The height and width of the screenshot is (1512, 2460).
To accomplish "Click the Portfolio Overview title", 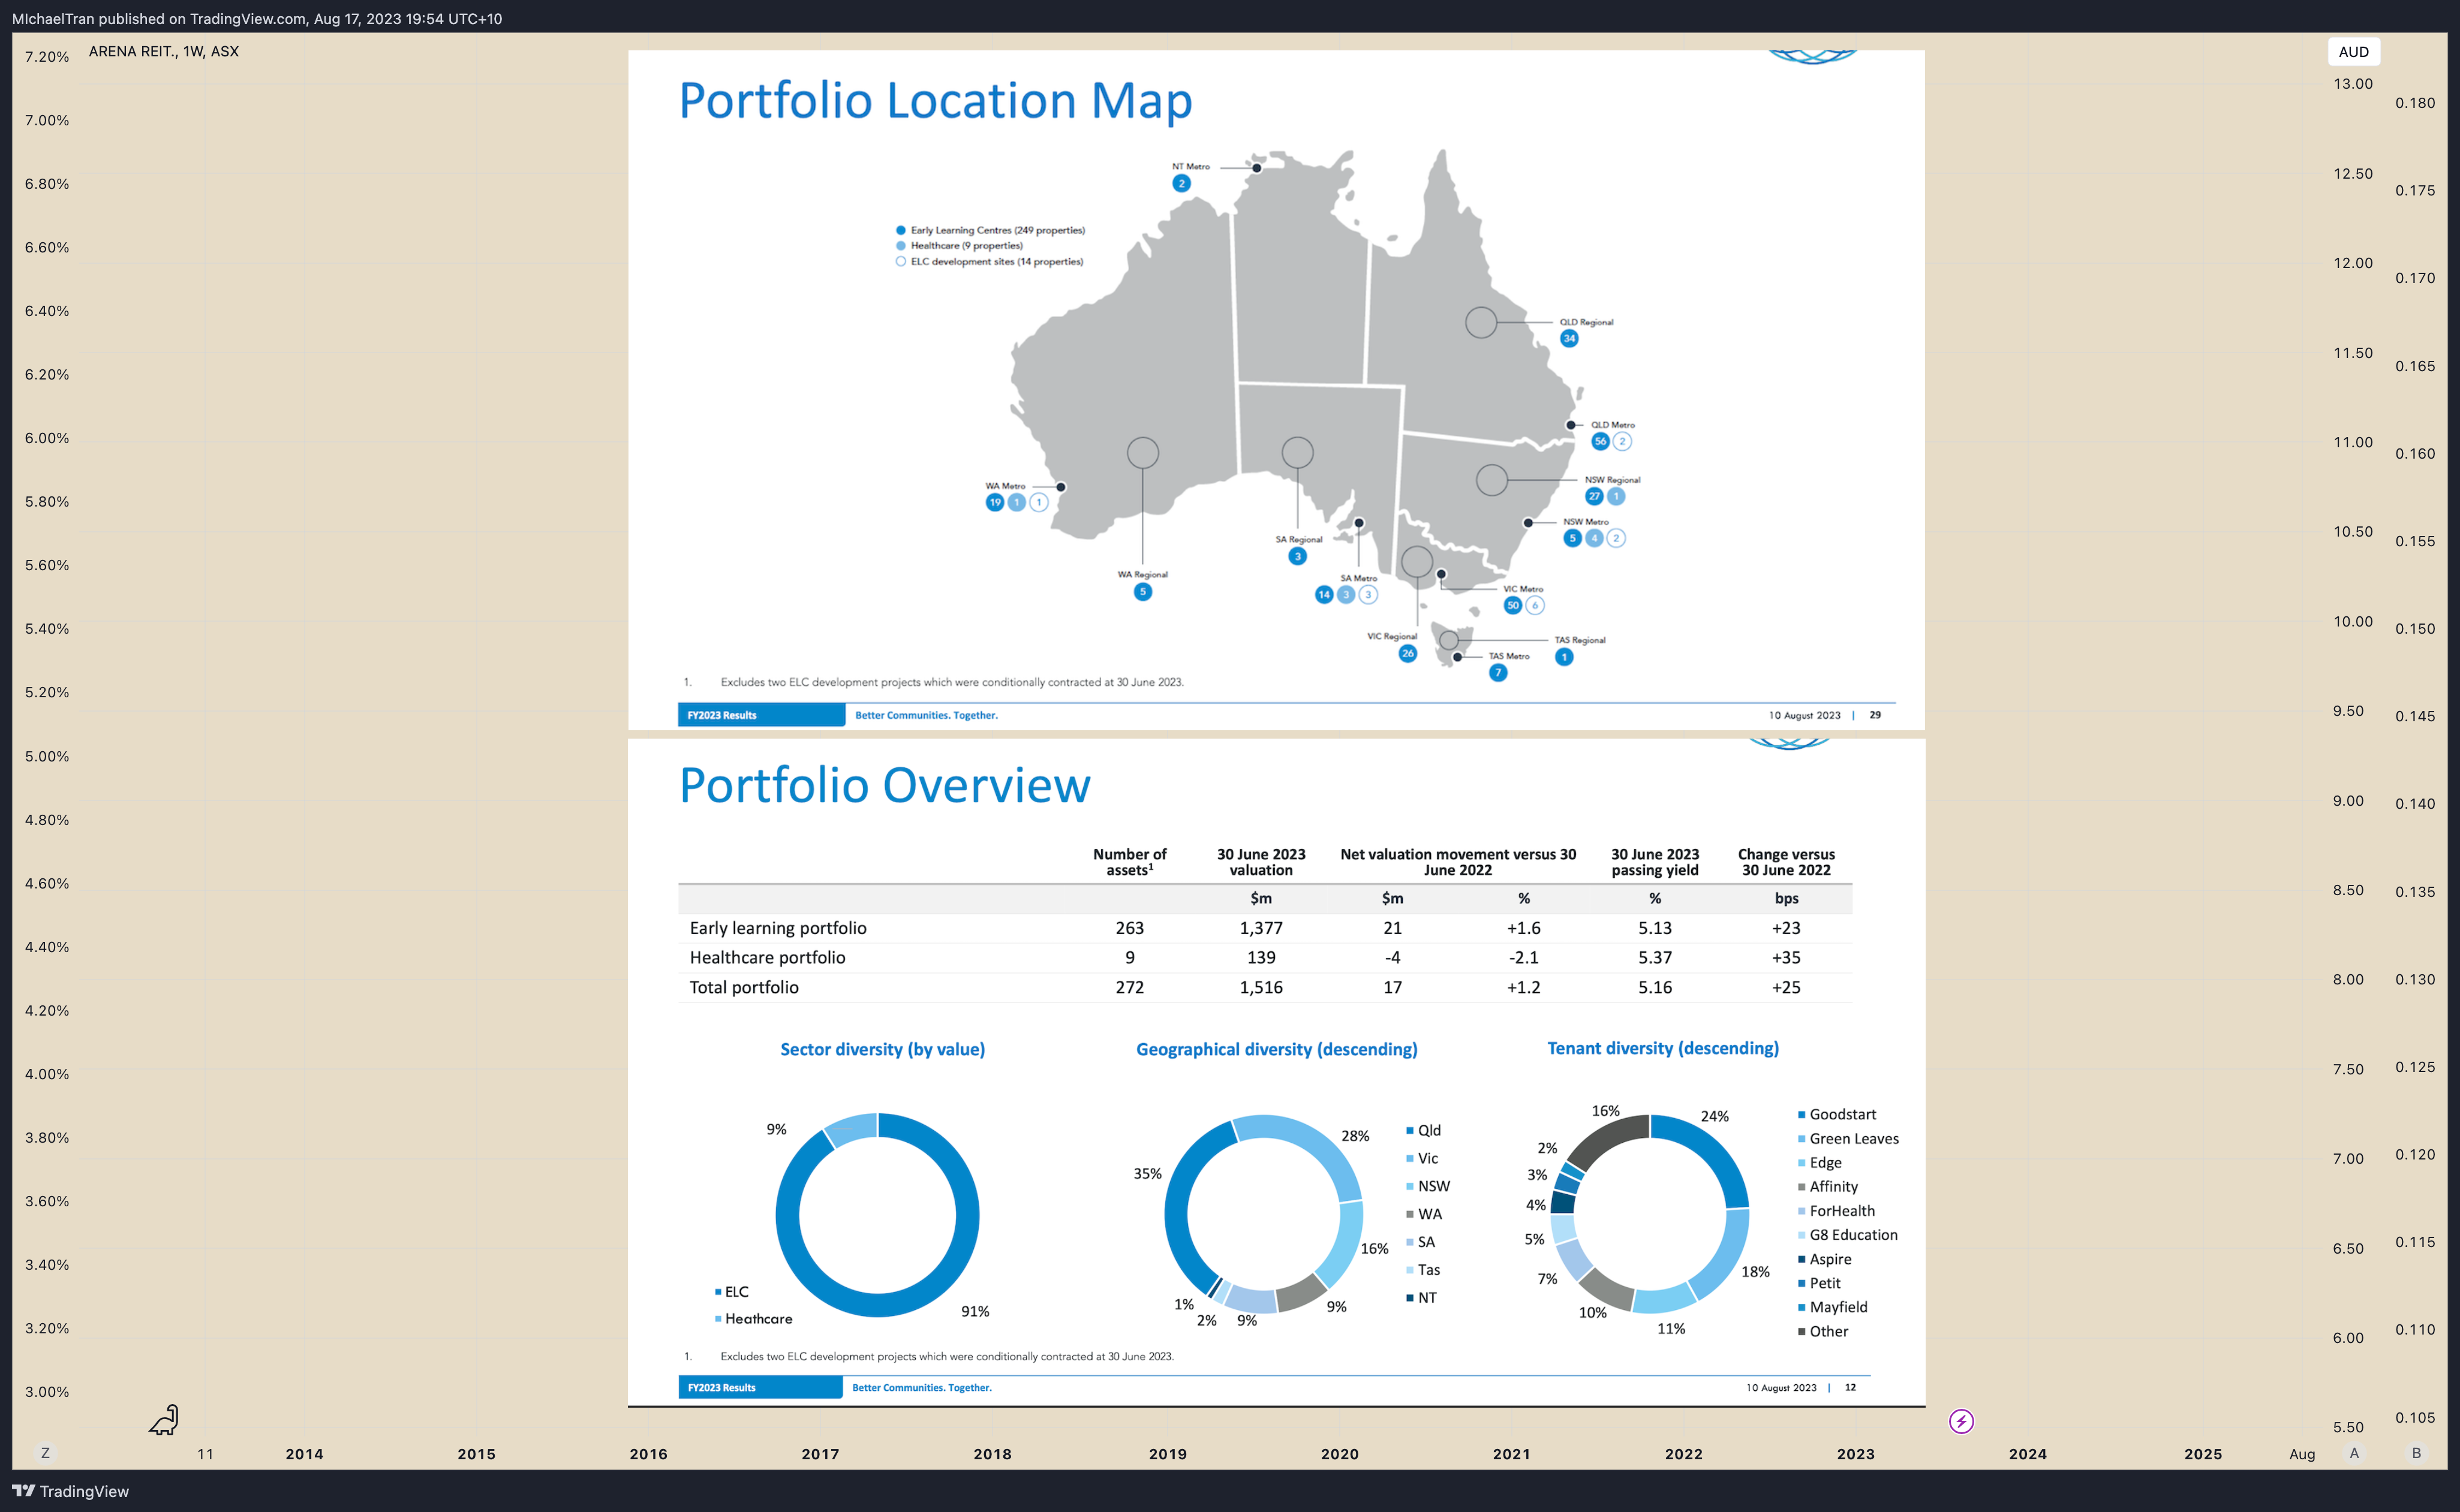I will (884, 785).
